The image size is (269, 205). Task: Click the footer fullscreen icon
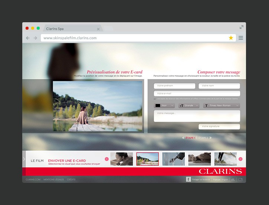(x=240, y=179)
